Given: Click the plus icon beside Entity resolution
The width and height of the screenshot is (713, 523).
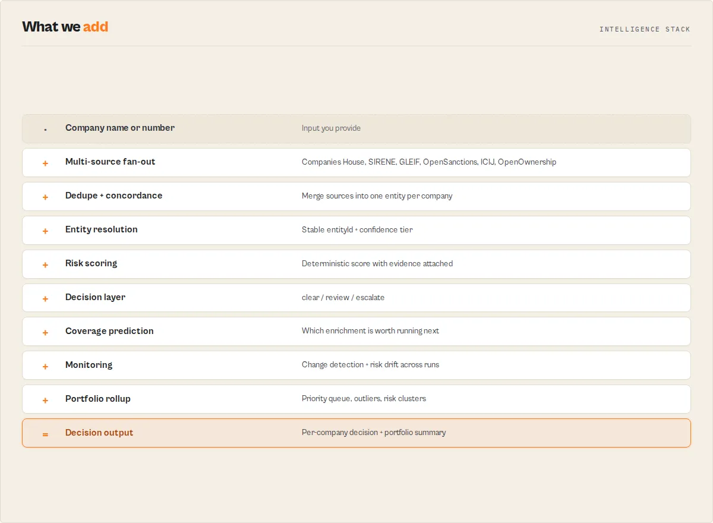Looking at the screenshot, I should coord(45,231).
